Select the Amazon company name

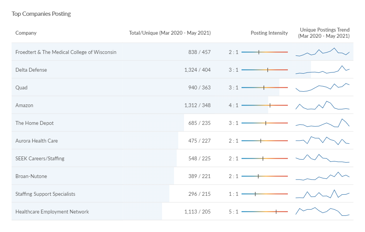tap(24, 105)
